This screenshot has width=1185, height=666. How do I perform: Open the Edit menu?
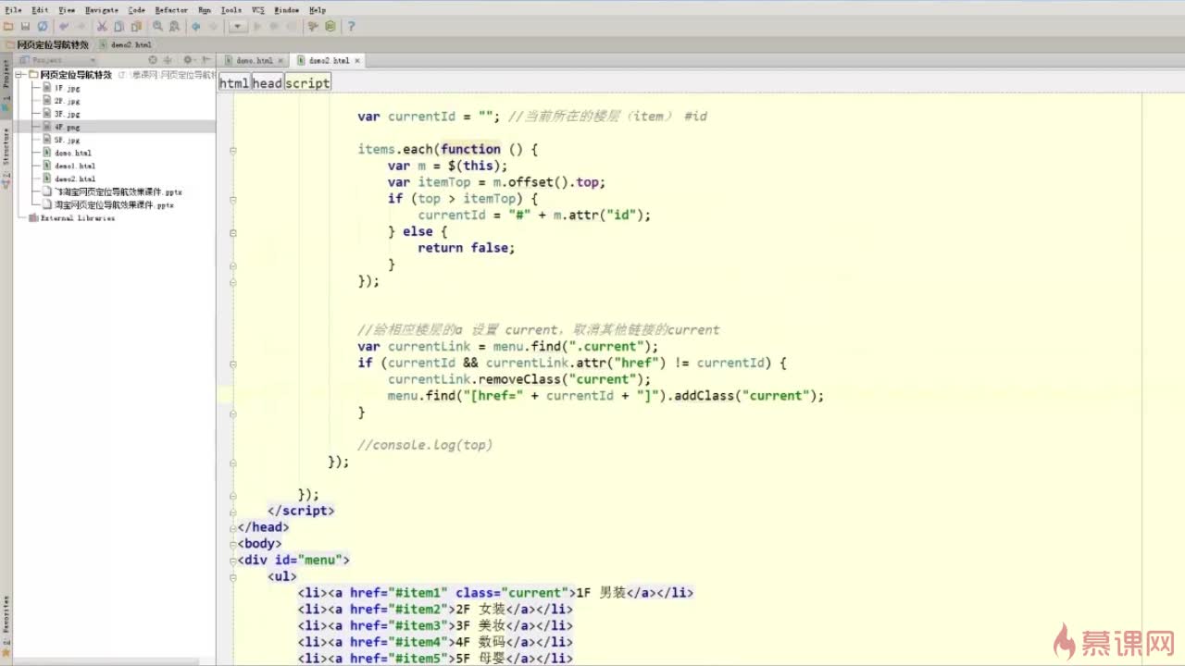[x=40, y=9]
